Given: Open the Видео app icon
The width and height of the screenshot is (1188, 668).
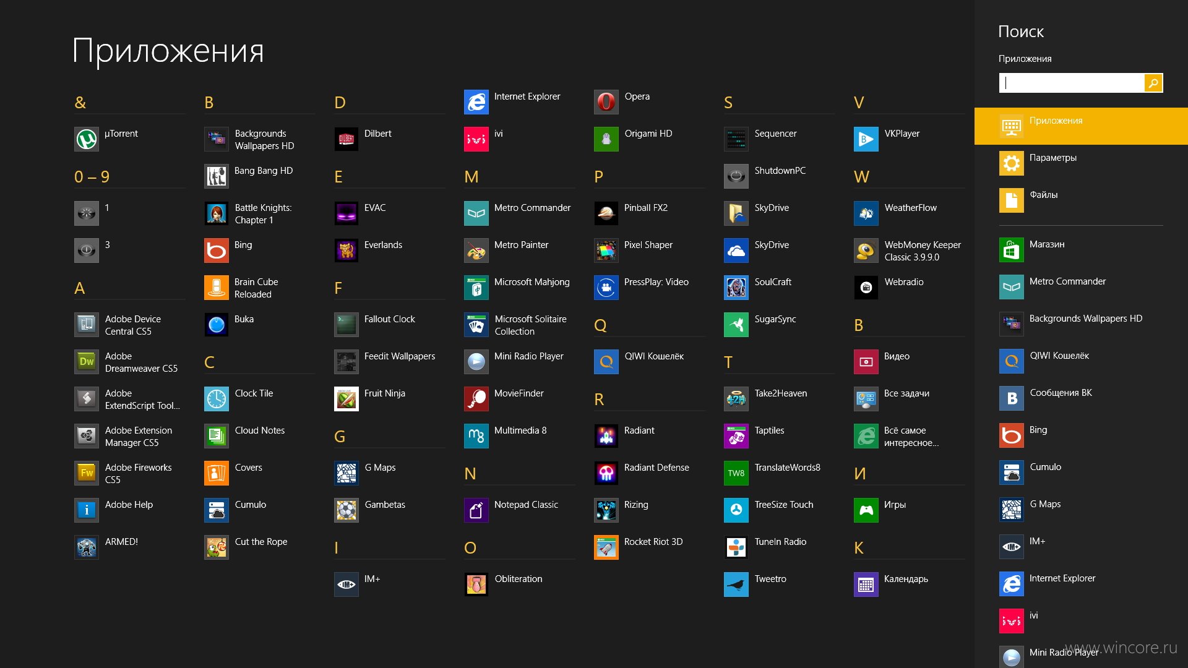Looking at the screenshot, I should coord(866,362).
